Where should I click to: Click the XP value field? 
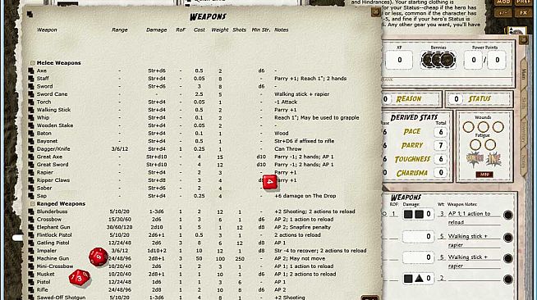pyautogui.click(x=399, y=60)
